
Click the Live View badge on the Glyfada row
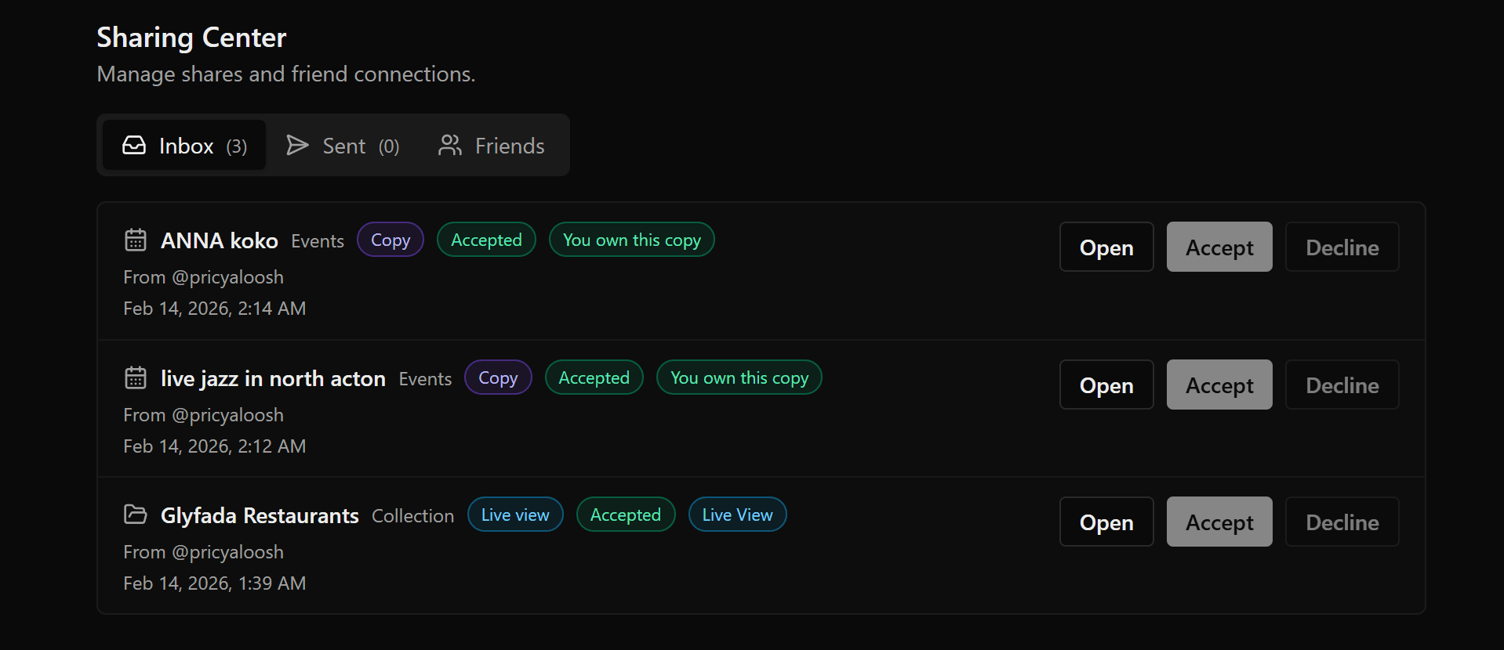(736, 515)
